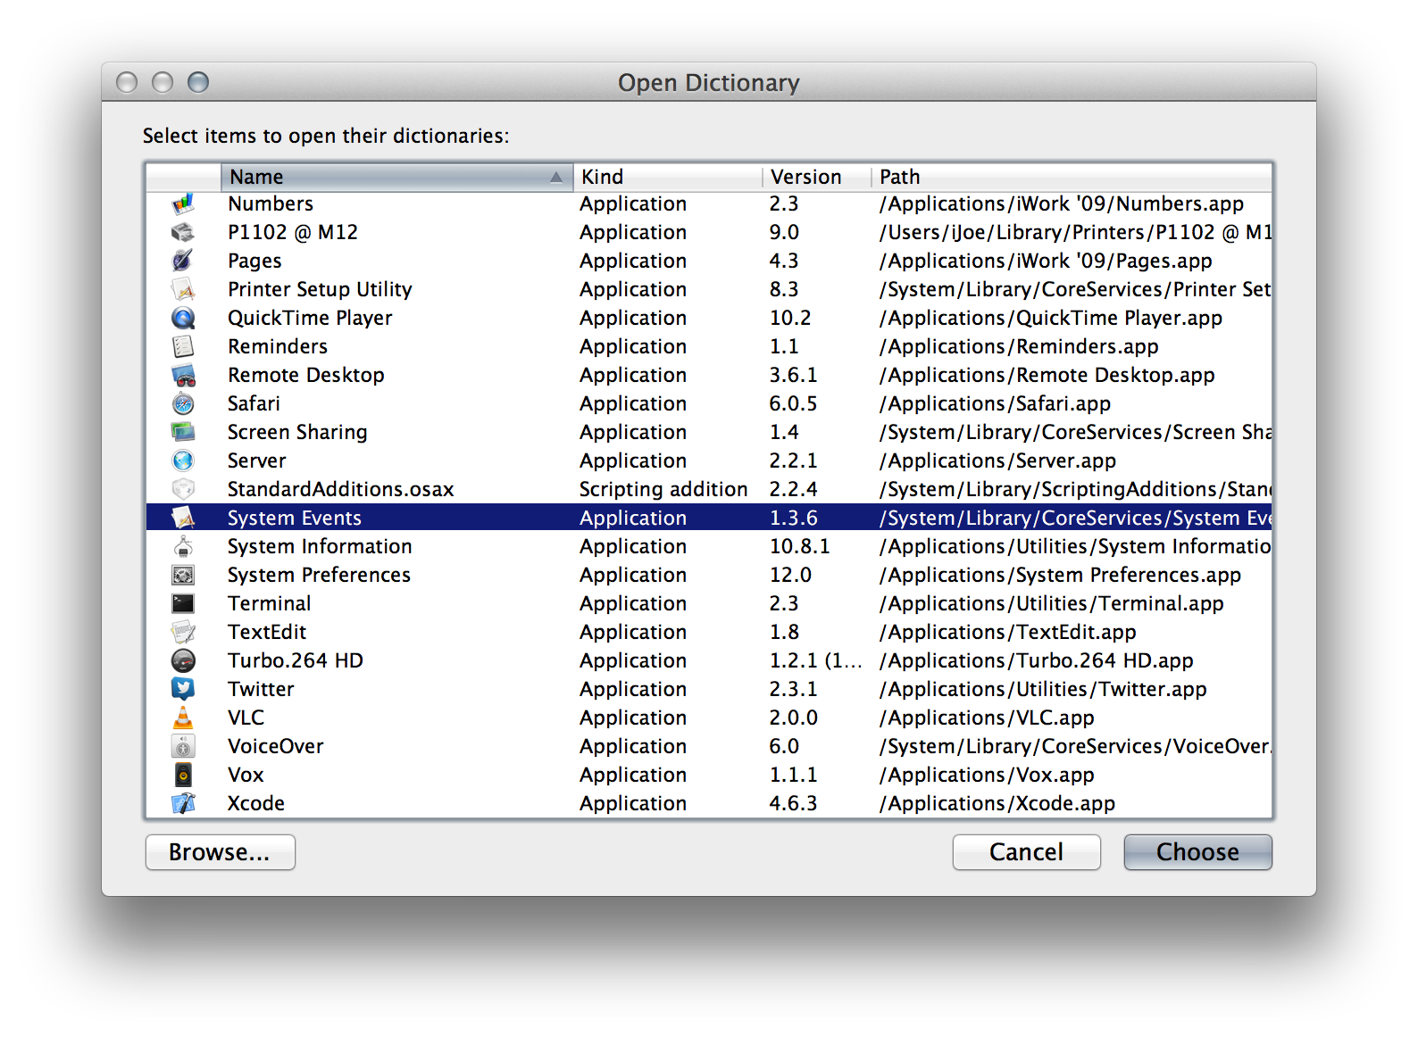This screenshot has width=1418, height=1037.
Task: Click System Preferences version 12.0 cell
Action: pyautogui.click(x=790, y=575)
